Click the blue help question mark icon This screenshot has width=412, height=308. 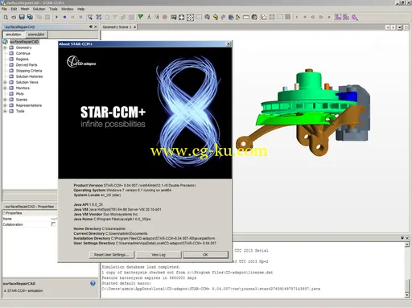pyautogui.click(x=93, y=283)
